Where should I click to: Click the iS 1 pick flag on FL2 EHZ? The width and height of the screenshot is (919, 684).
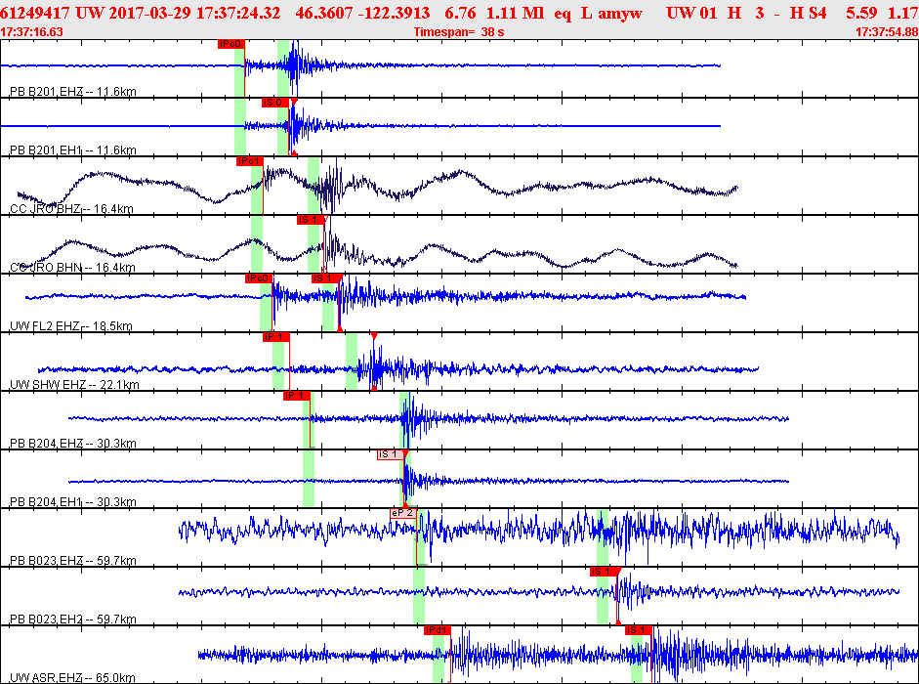(324, 278)
